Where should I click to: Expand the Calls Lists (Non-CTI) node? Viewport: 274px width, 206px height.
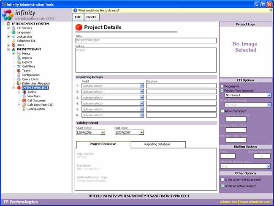(19, 105)
